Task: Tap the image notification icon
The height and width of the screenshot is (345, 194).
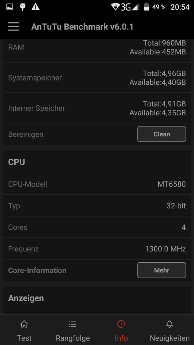Action: coord(10,7)
